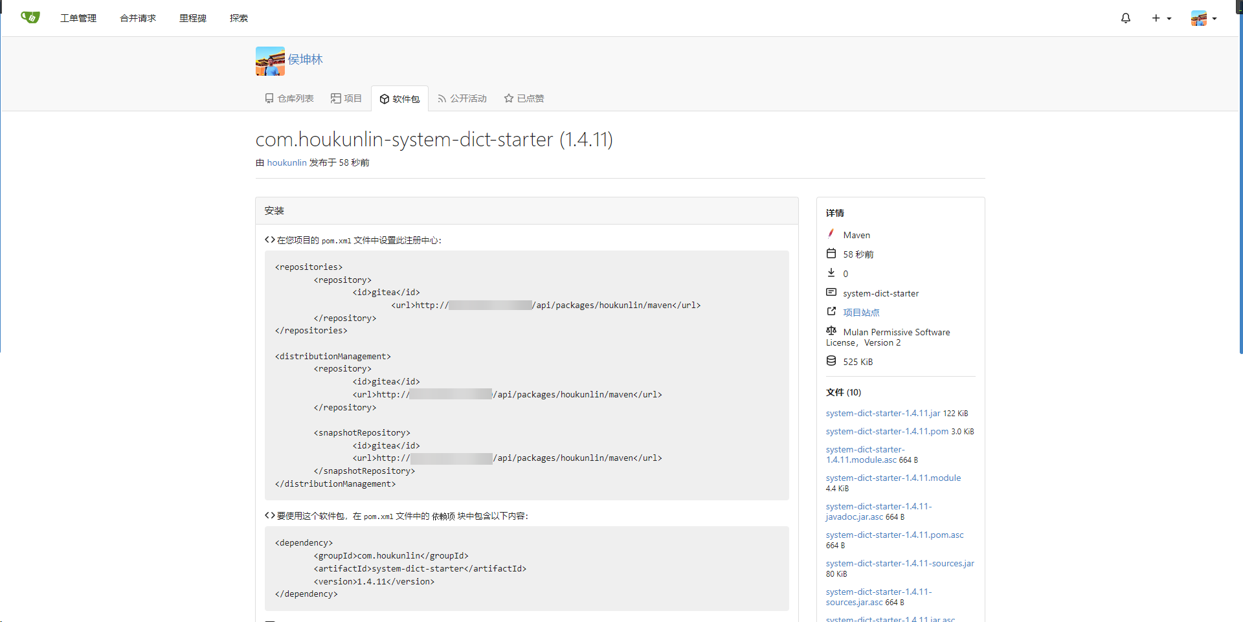Open the user avatar menu dropdown

pyautogui.click(x=1204, y=18)
